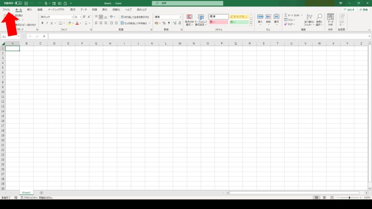
Task: Click the Share (共有) button
Action: 363,10
